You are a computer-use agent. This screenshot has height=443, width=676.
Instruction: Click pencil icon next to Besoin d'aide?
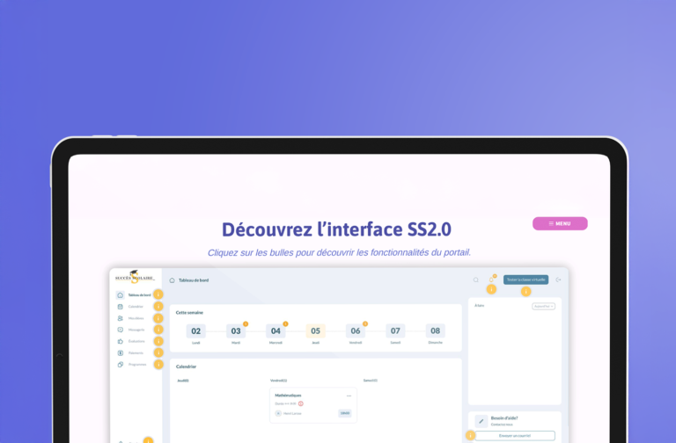481,421
